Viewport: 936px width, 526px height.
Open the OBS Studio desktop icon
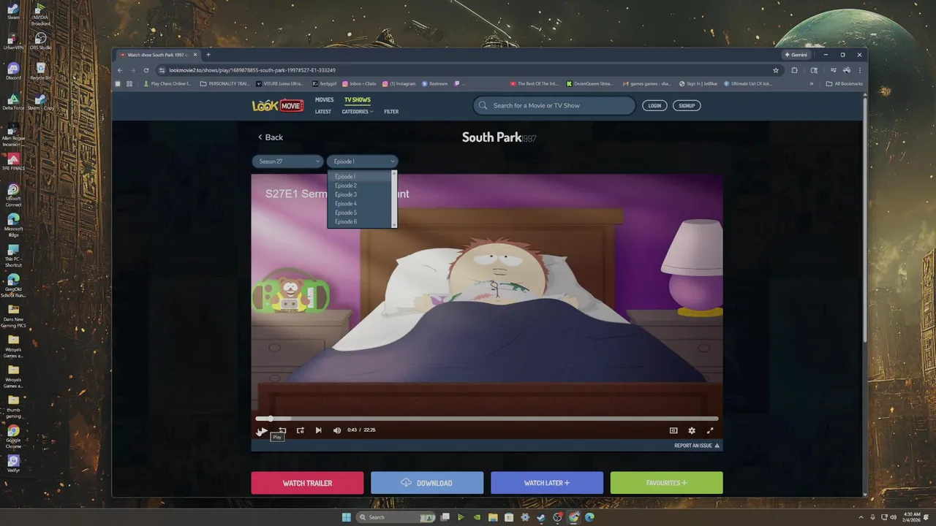(x=40, y=41)
